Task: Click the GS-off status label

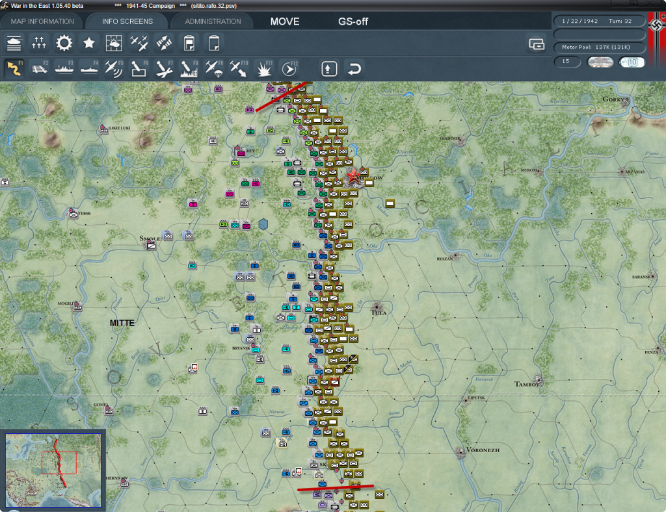Action: click(x=353, y=21)
